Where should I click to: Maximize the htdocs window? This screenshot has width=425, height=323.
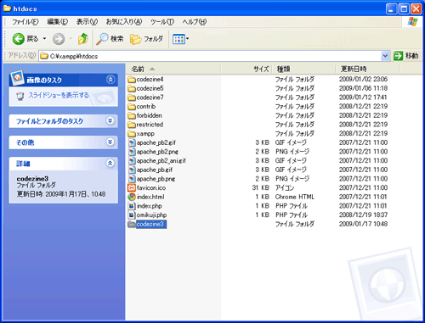(x=404, y=9)
